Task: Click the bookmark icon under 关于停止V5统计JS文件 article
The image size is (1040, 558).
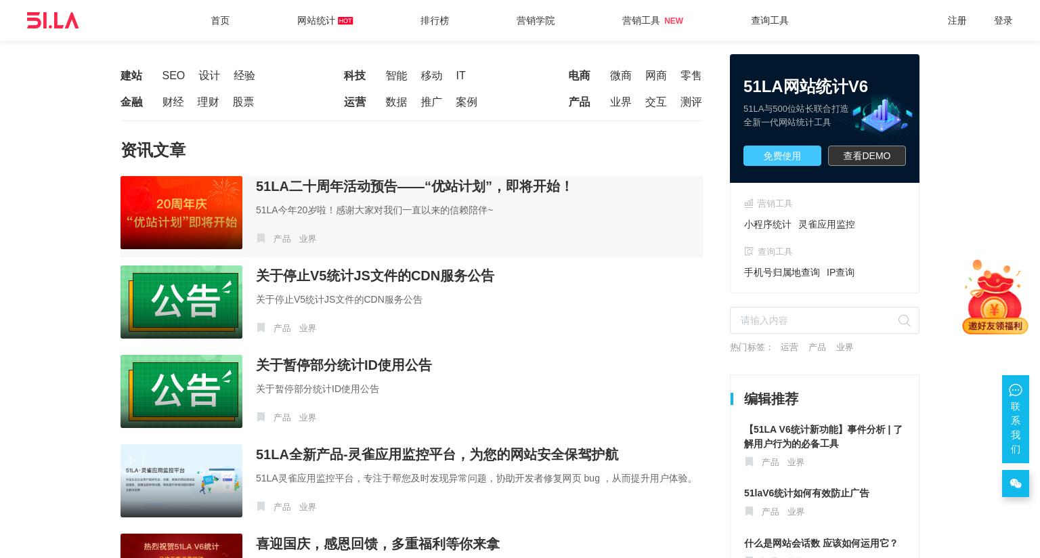Action: pyautogui.click(x=261, y=328)
